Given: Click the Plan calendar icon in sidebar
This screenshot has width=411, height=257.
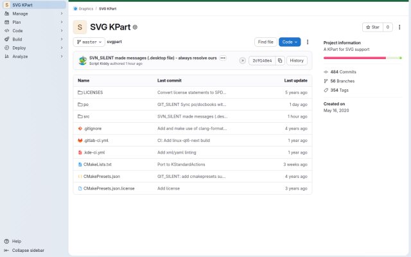Looking at the screenshot, I should tap(7, 22).
